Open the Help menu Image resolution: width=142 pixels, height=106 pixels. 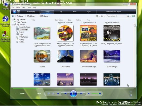(34, 7)
